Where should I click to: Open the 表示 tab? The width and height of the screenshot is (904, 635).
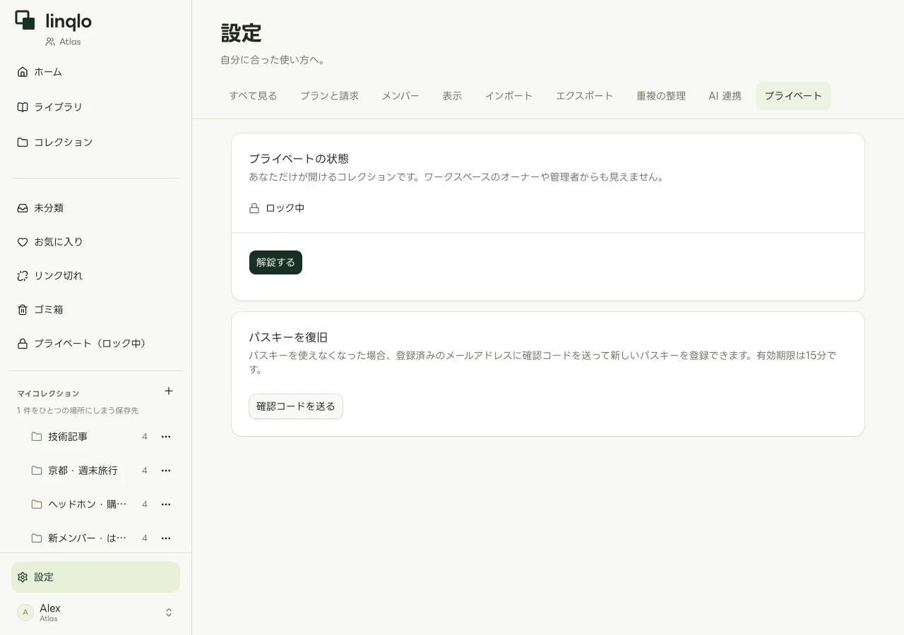(452, 96)
